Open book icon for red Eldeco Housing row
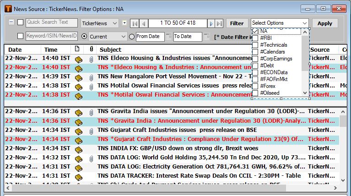 [x=79, y=69]
